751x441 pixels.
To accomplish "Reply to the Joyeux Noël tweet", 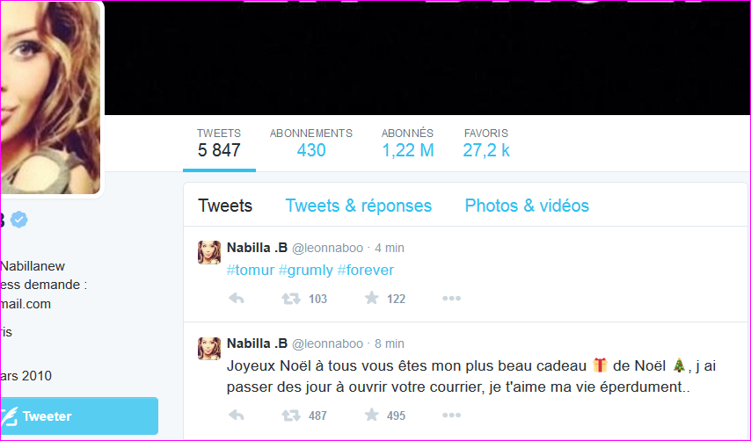I will click(x=237, y=416).
